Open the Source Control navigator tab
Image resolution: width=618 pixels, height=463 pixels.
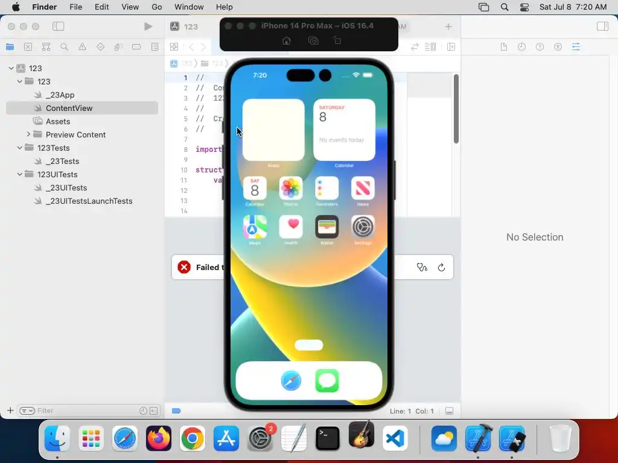(x=28, y=47)
